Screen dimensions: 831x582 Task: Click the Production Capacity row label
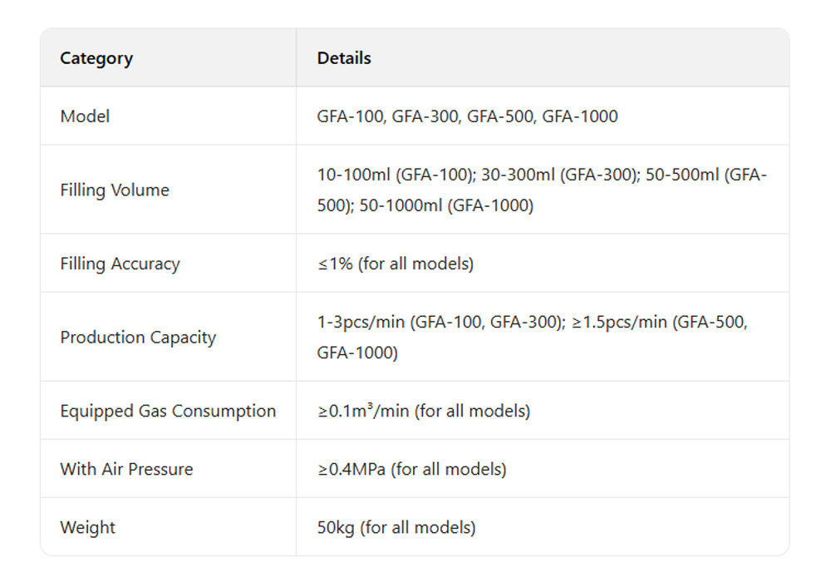tap(138, 338)
